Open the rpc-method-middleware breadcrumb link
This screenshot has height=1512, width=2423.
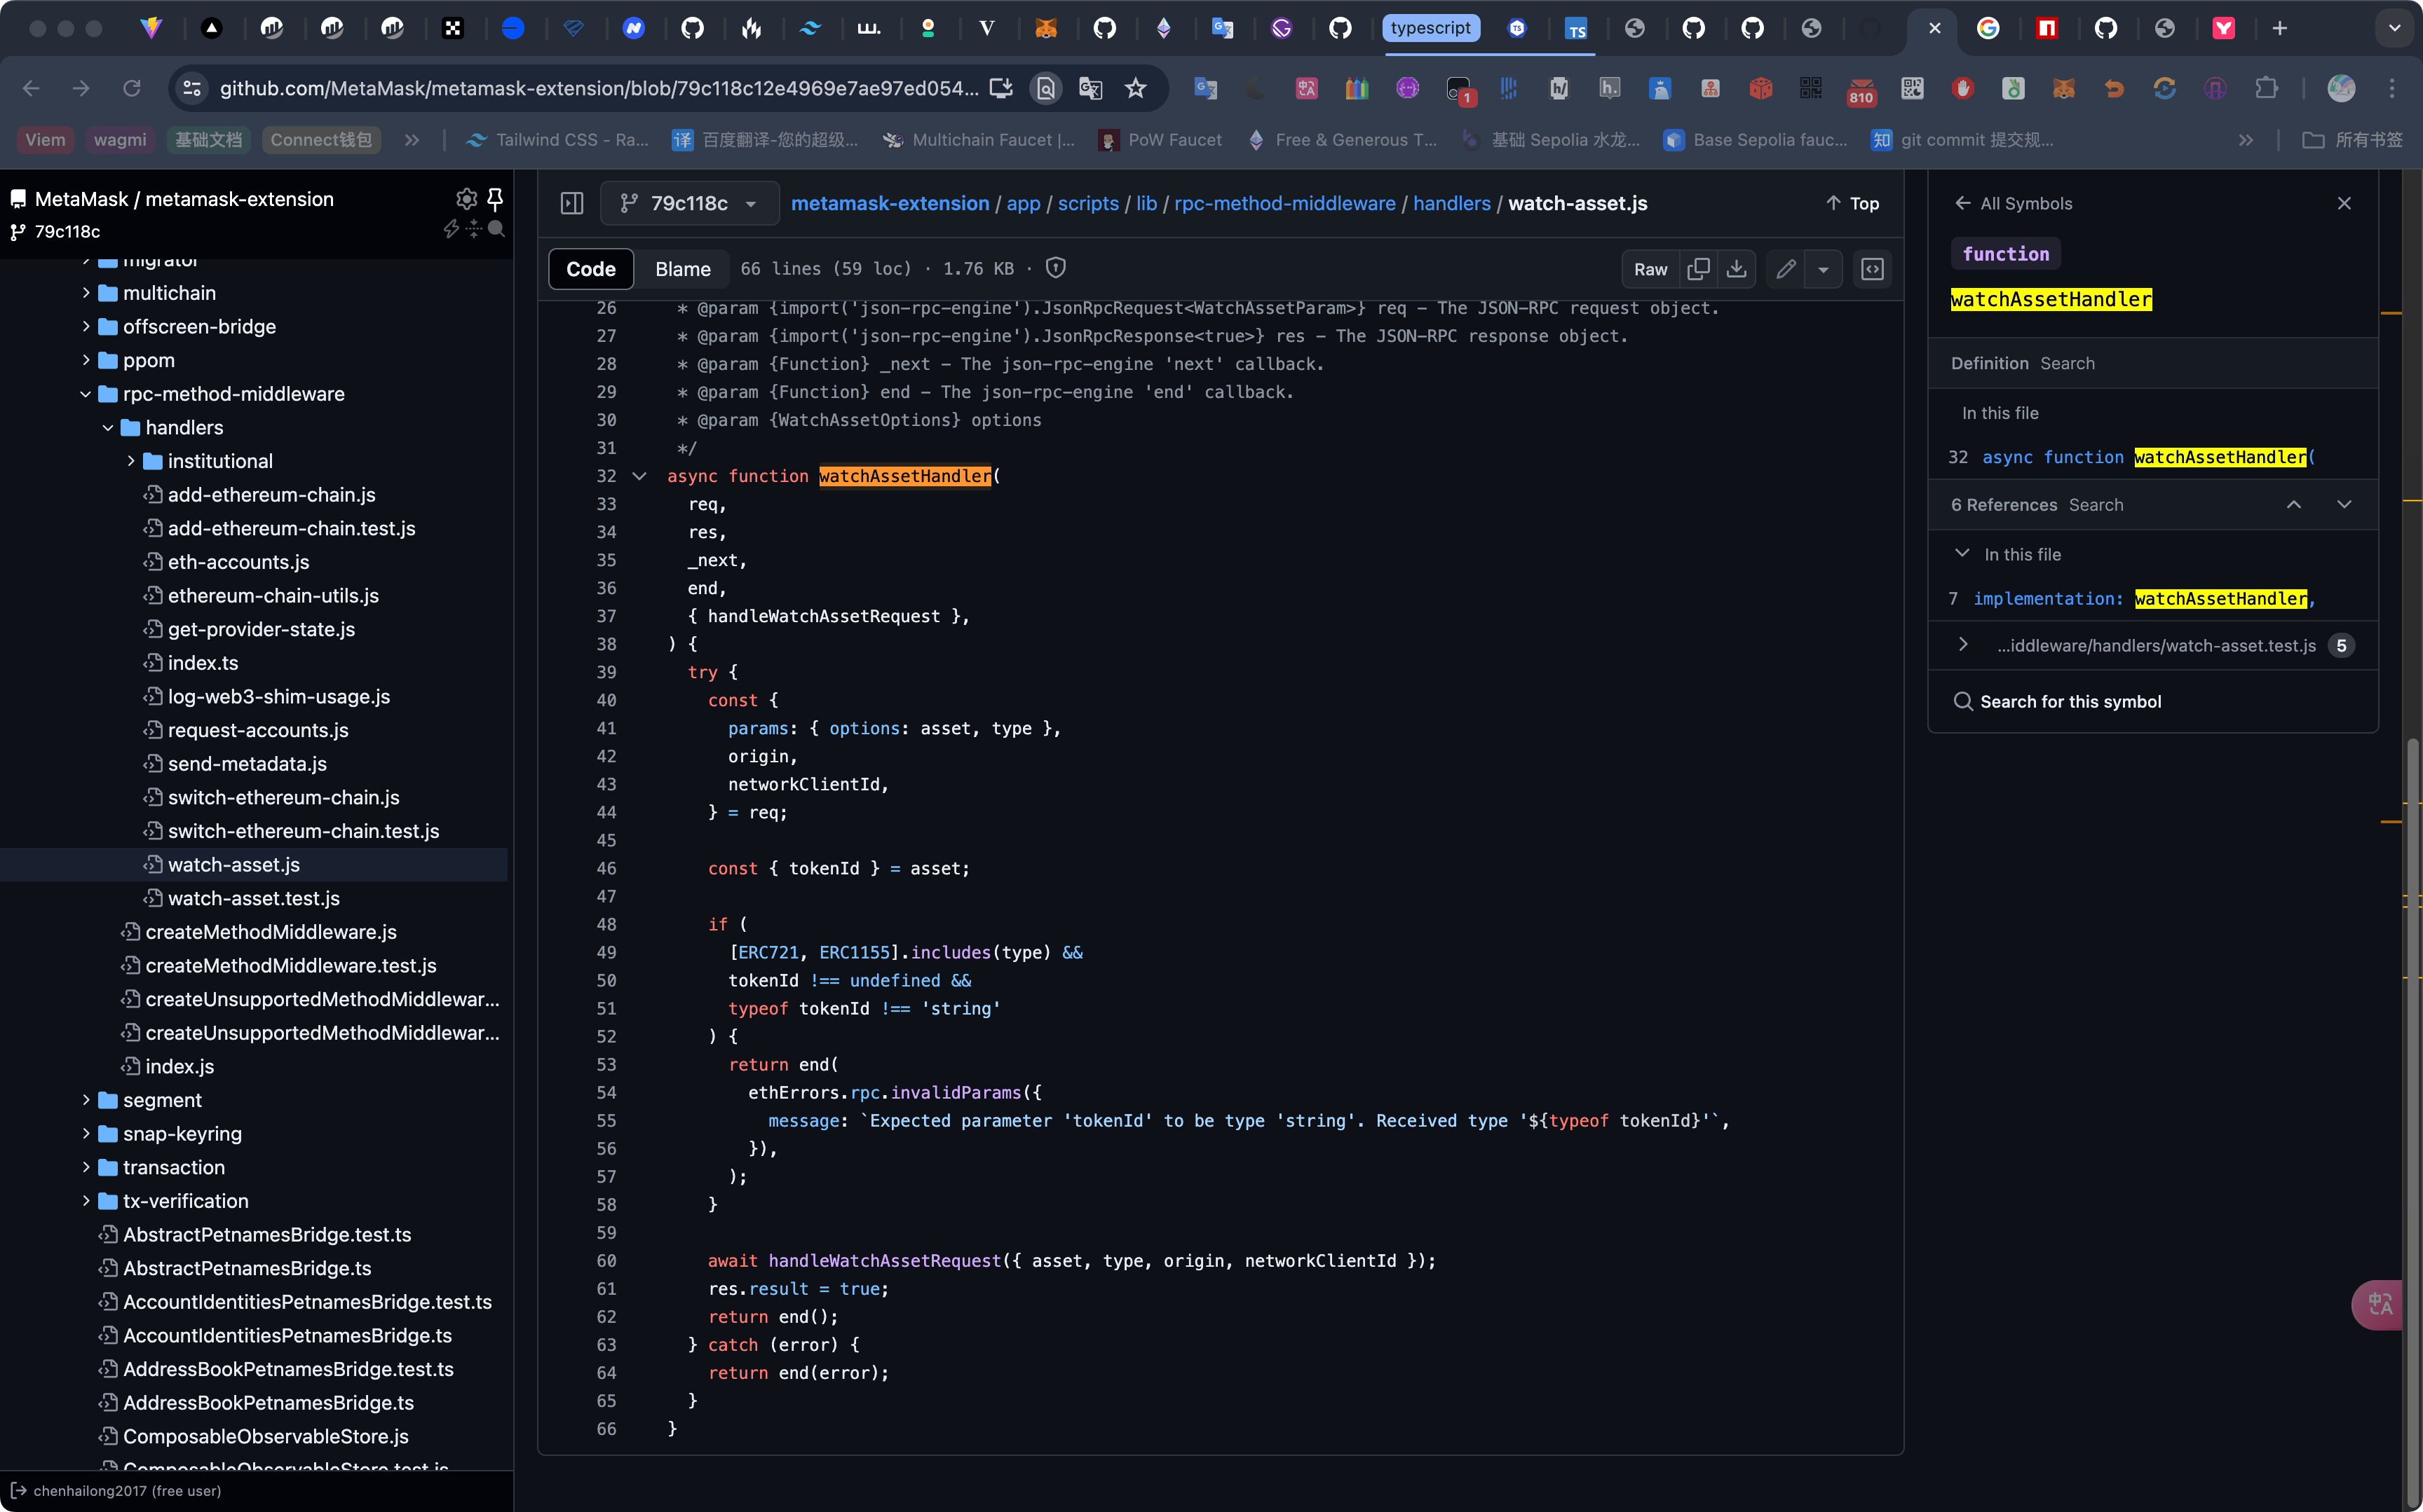point(1284,203)
